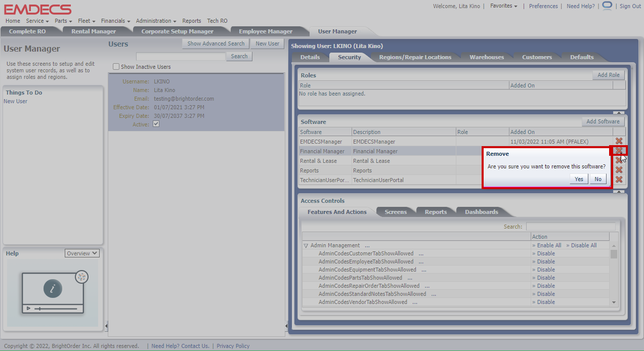Viewport: 644px width, 351px height.
Task: Toggle Show Inactive Users checkbox
Action: [116, 67]
